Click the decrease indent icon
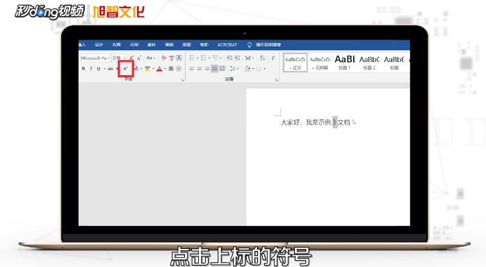Viewport: 486px width, 267px height. click(x=229, y=58)
